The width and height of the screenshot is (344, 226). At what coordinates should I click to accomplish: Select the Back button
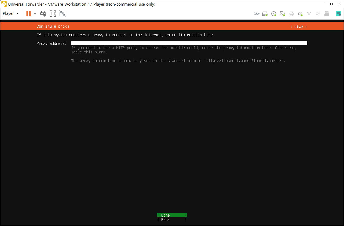tap(172, 220)
